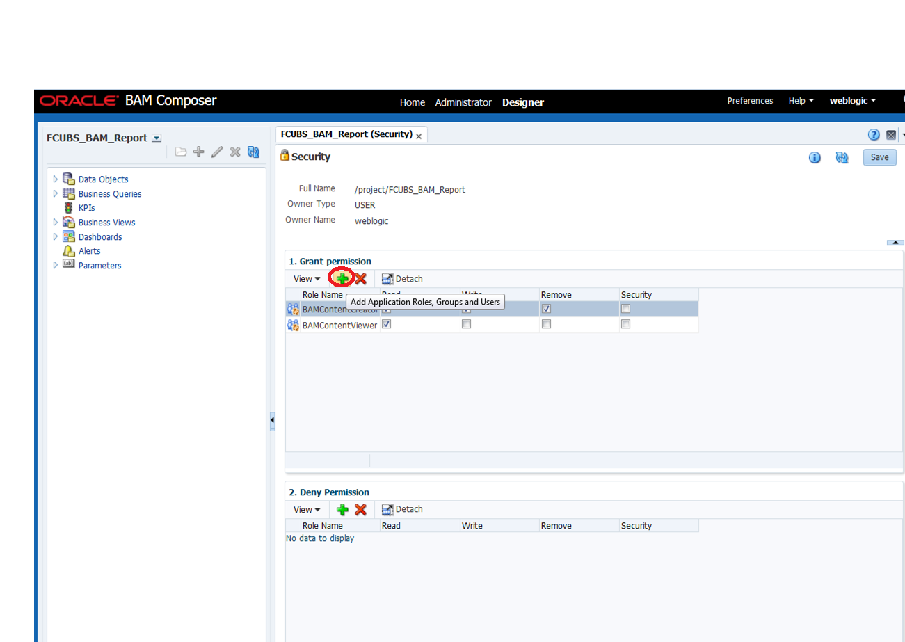Close the FCUBS_BAM_Report (Security) tab
Viewport: 905px width, 642px height.
pos(419,136)
